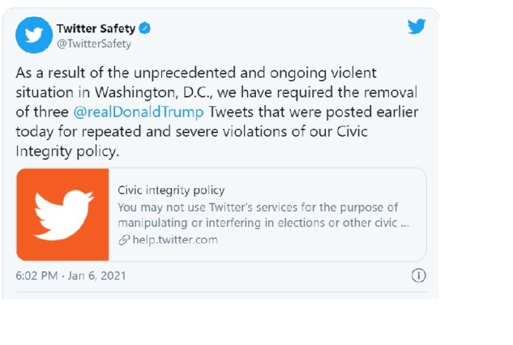Click the Civic integrity policy card title
513x345 pixels.
[171, 190]
